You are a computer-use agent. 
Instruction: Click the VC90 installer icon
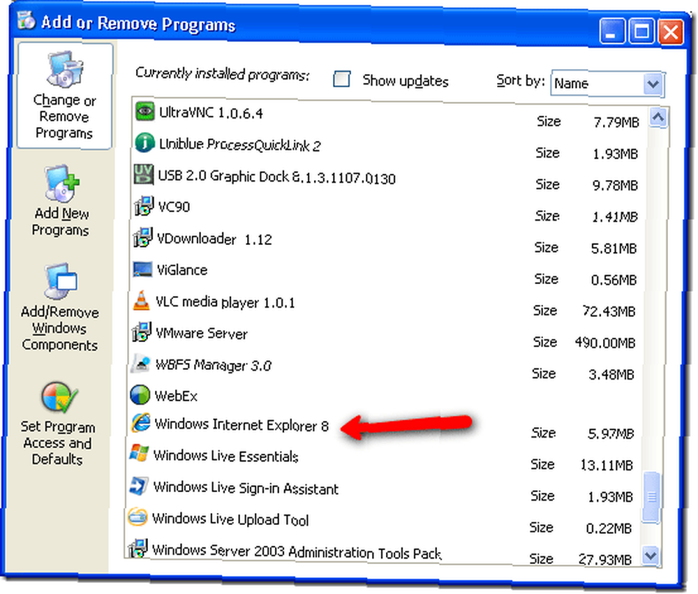coord(143,206)
